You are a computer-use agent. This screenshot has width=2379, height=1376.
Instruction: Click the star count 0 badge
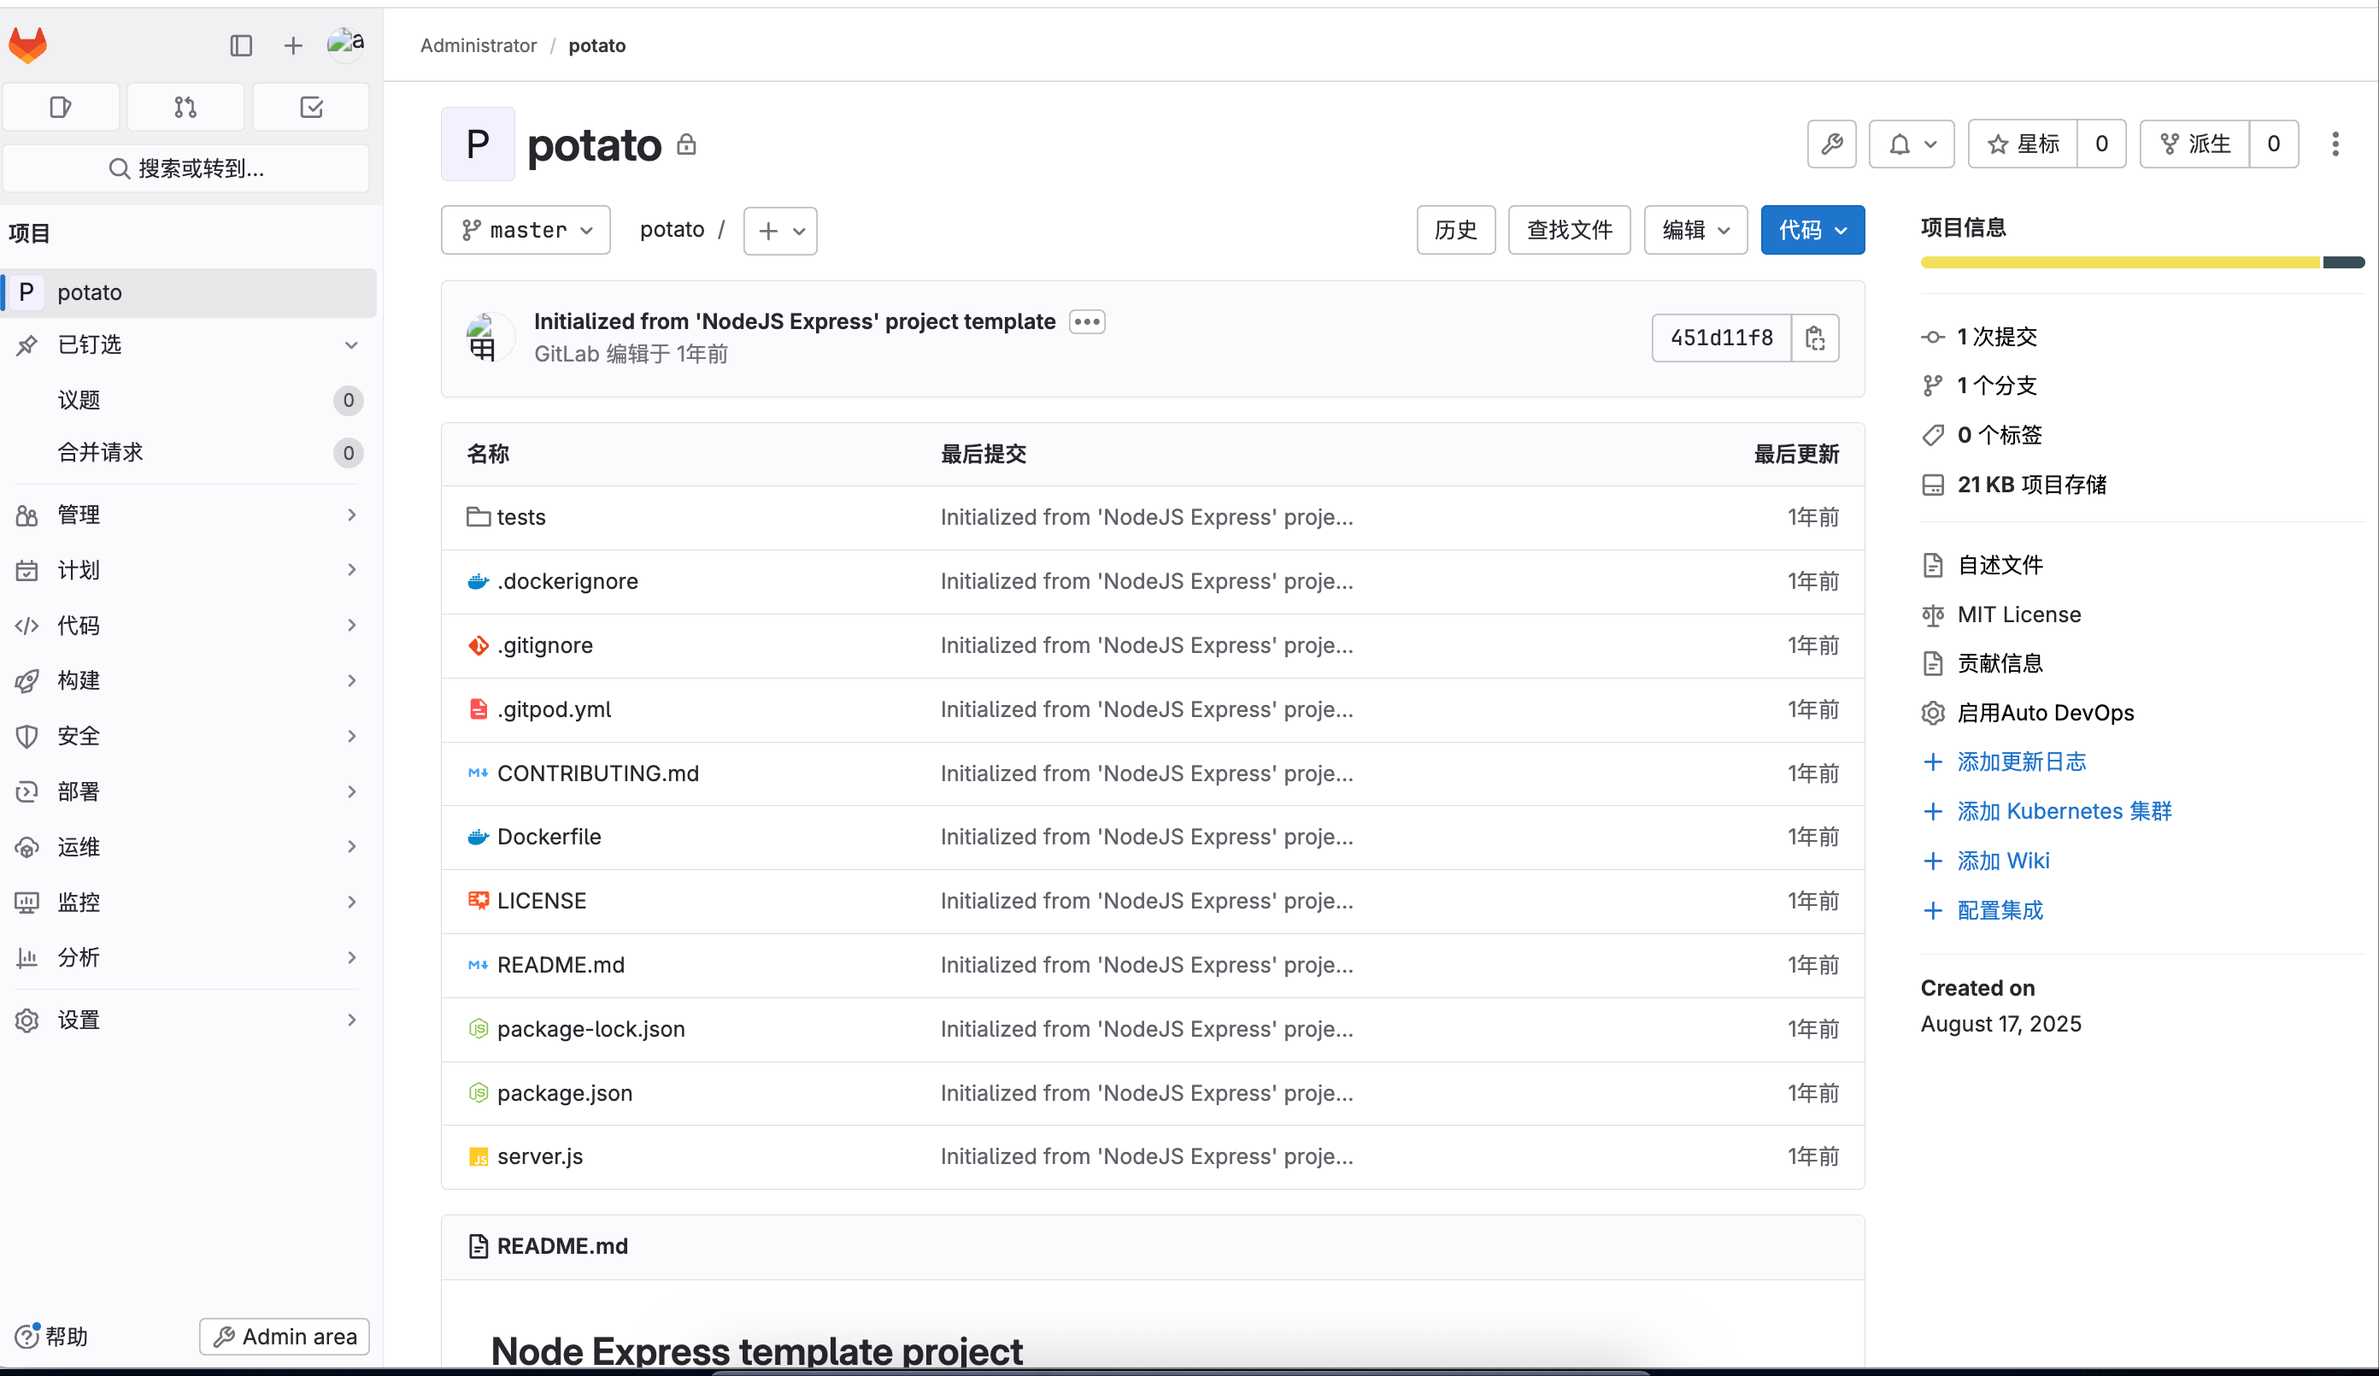pos(2101,144)
